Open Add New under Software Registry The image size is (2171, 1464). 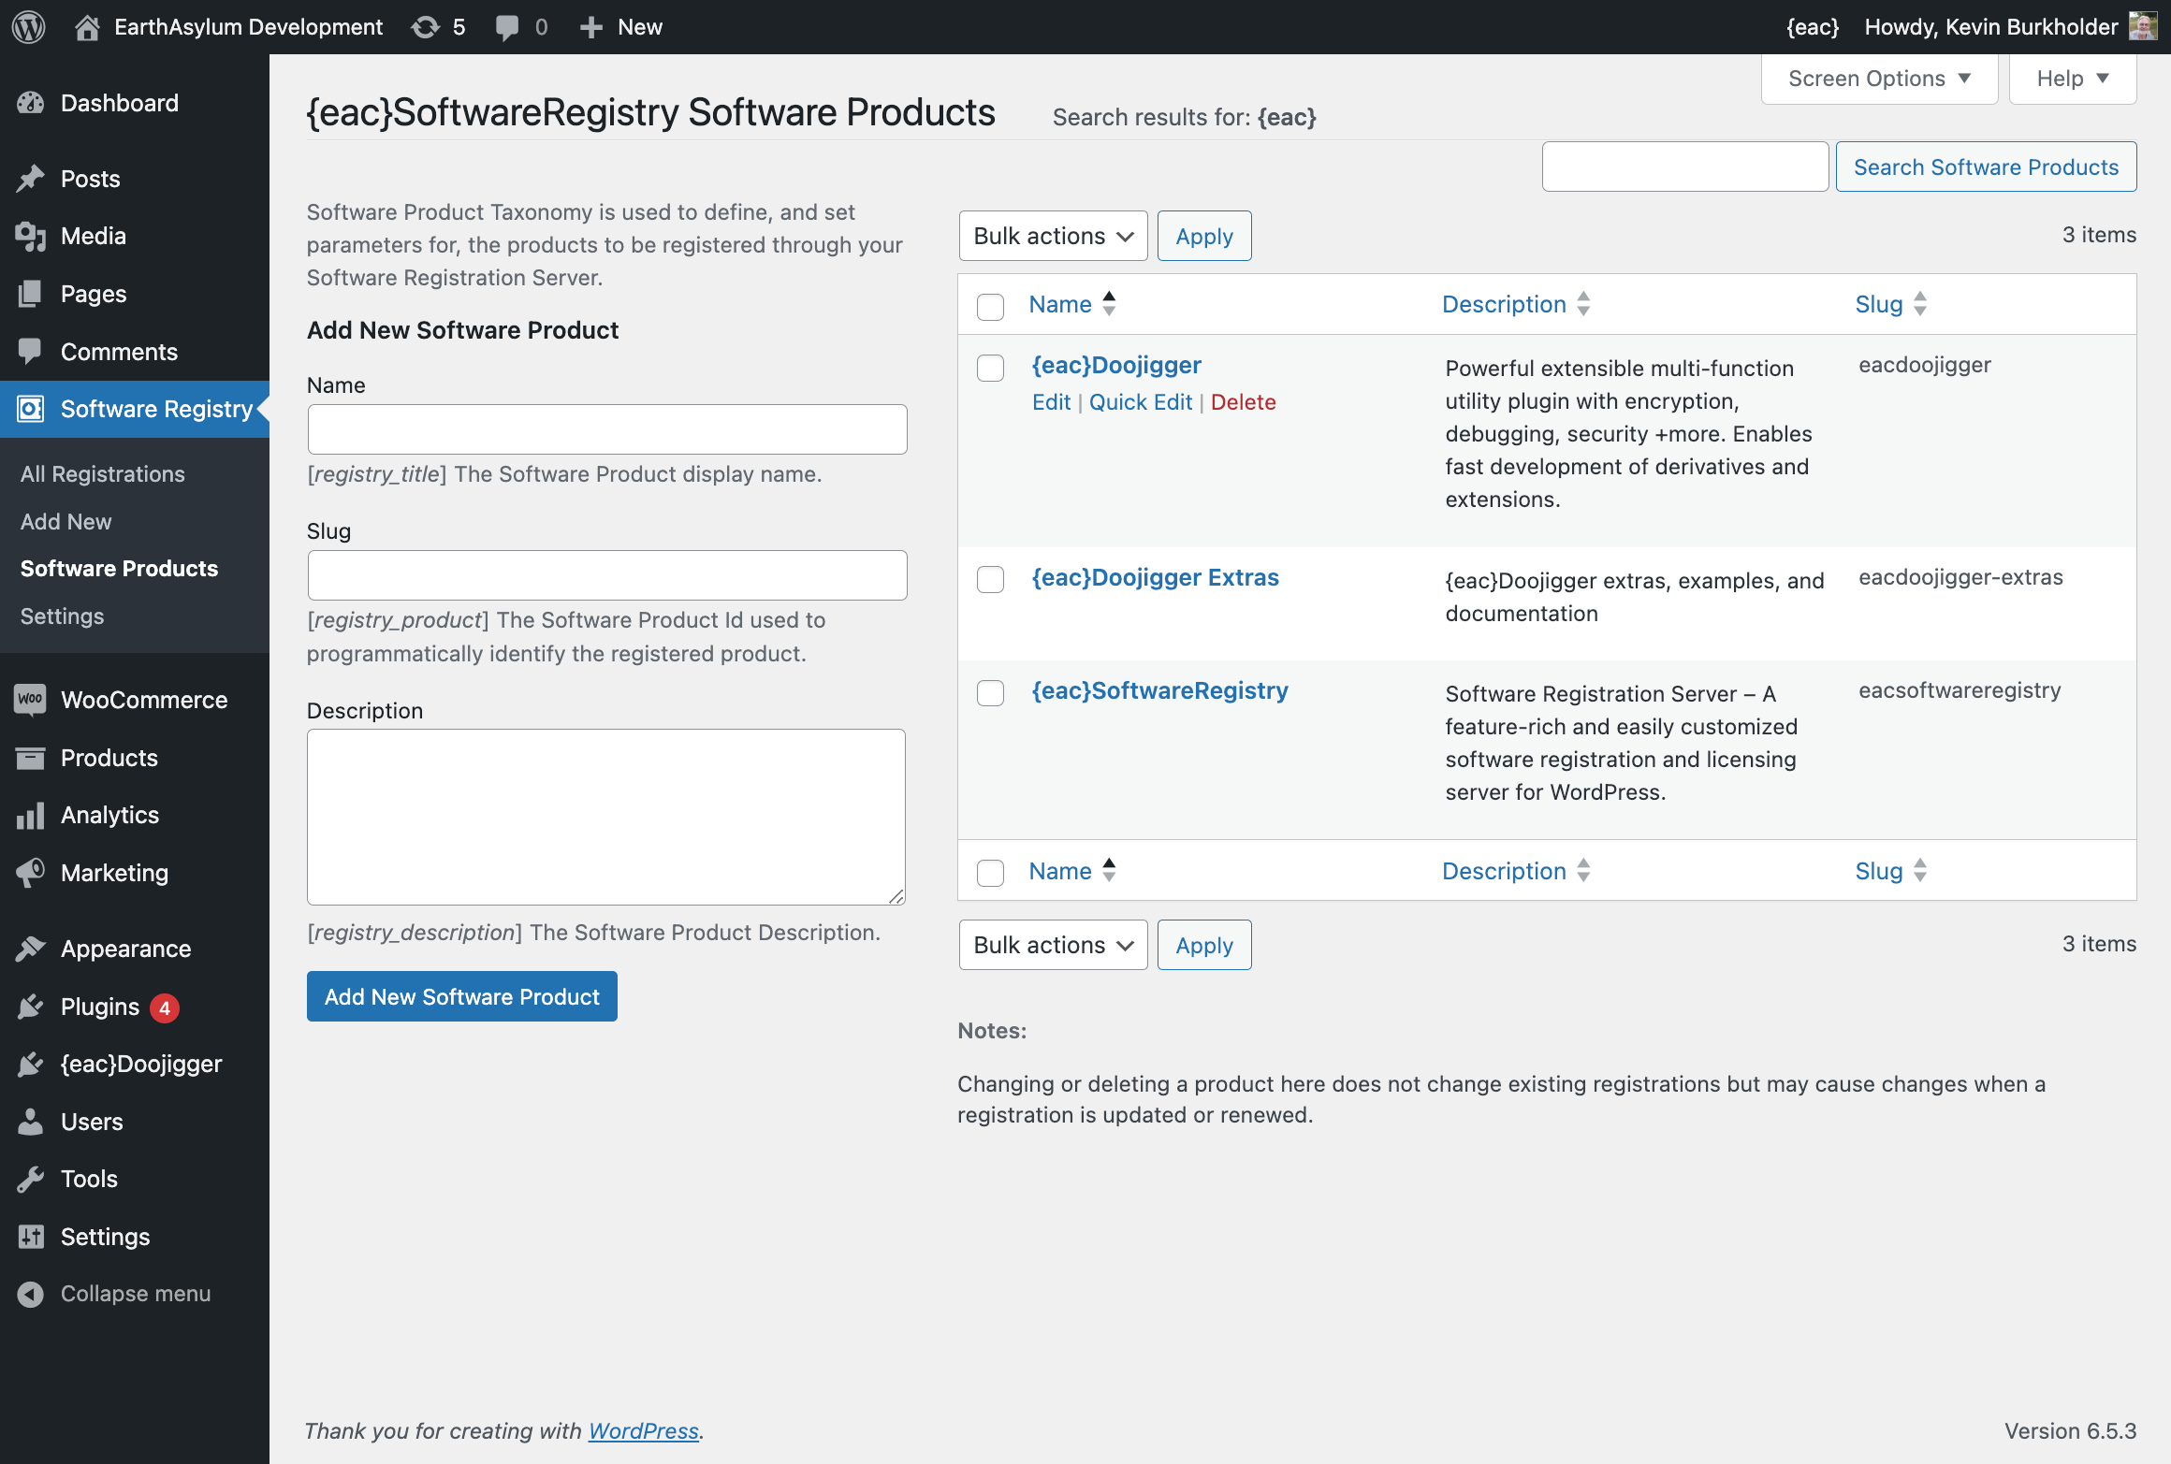click(x=66, y=522)
